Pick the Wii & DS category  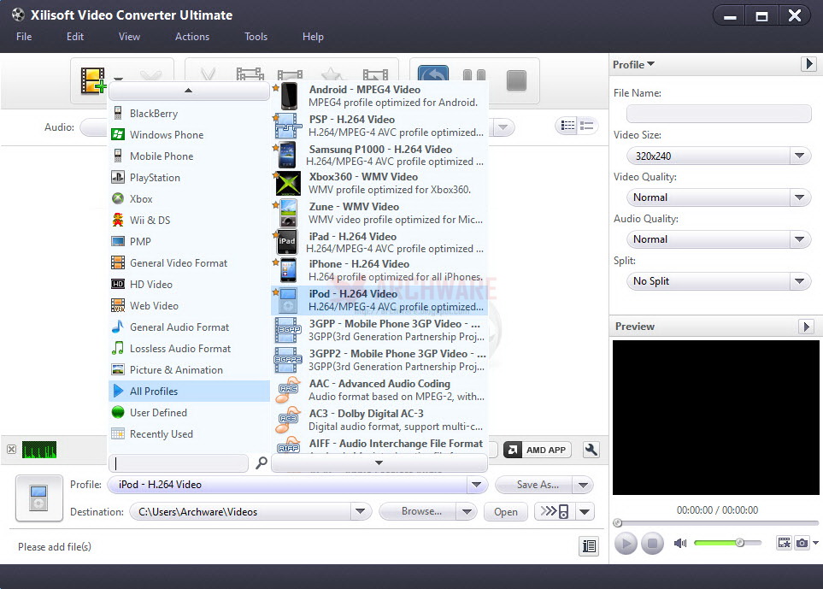[x=189, y=221]
